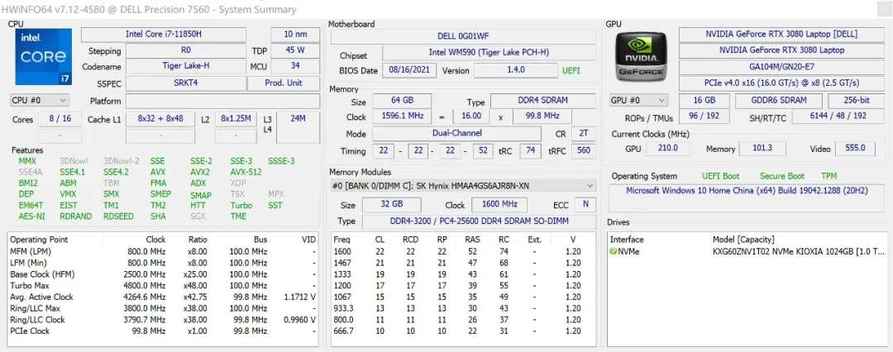Viewport: 893px width, 352px height.
Task: Click the Secure Boot label
Action: (x=782, y=177)
